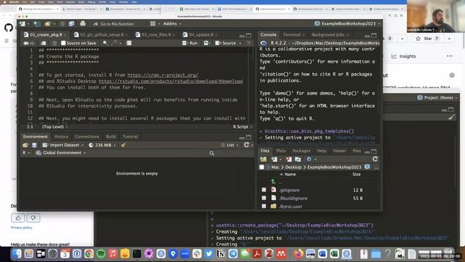
Task: Select the Connections tab
Action: coord(87,137)
